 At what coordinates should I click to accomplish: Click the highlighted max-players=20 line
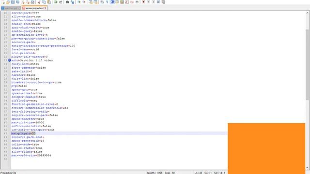coord(23,133)
